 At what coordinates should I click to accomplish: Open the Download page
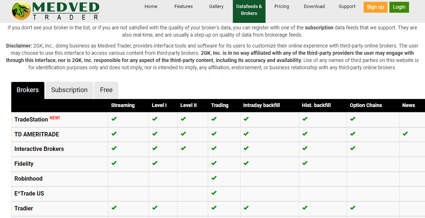pos(314,7)
